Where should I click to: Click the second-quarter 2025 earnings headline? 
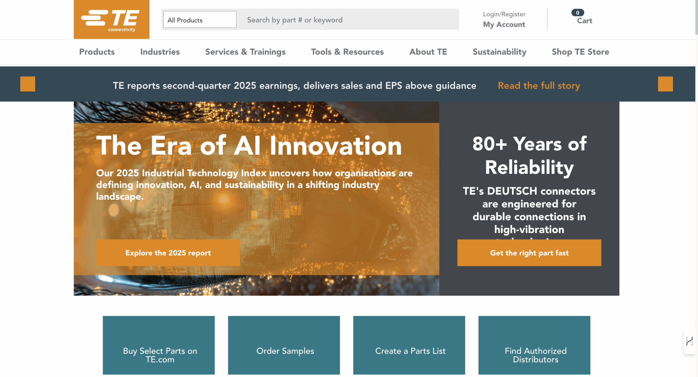[294, 86]
